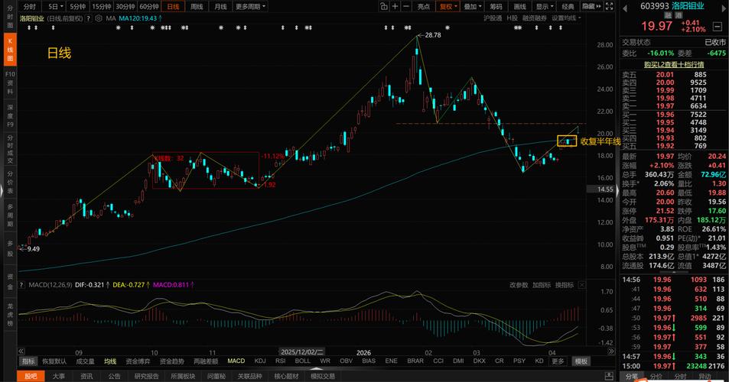Open F10资料 sidebar item
This screenshot has width=729, height=382.
pyautogui.click(x=10, y=83)
